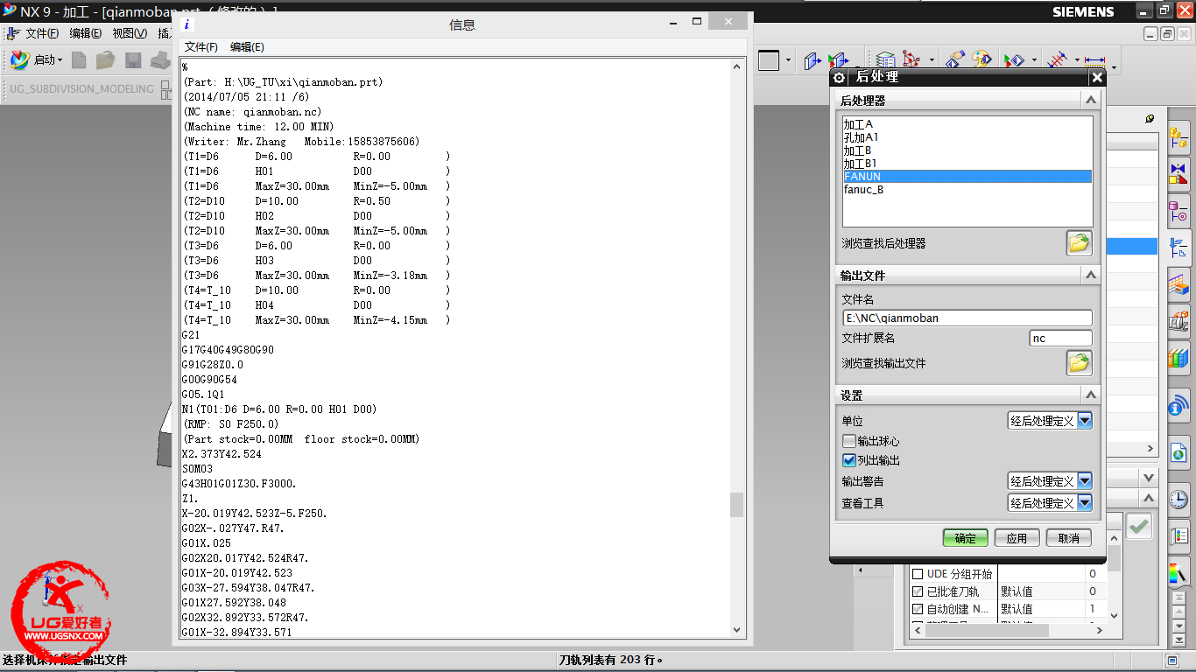Click the 应用 Apply button
Viewport: 1196px width, 672px height.
pyautogui.click(x=1017, y=538)
